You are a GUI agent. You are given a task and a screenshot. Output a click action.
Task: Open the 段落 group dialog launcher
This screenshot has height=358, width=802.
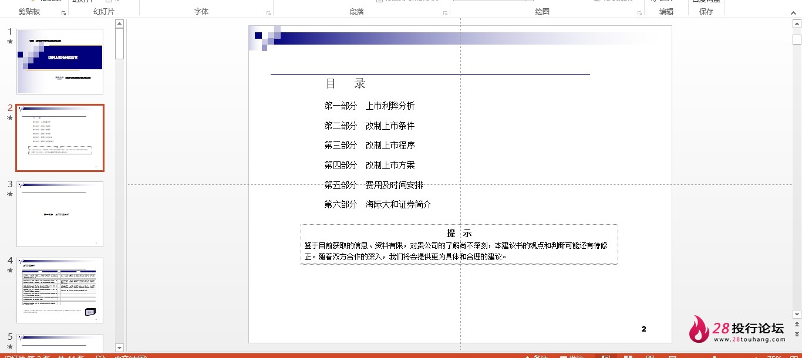(445, 12)
